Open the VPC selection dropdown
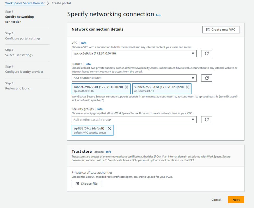 [x=134, y=54]
